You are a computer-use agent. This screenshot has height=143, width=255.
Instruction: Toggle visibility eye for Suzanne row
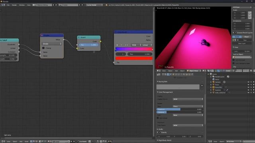[x=248, y=90]
